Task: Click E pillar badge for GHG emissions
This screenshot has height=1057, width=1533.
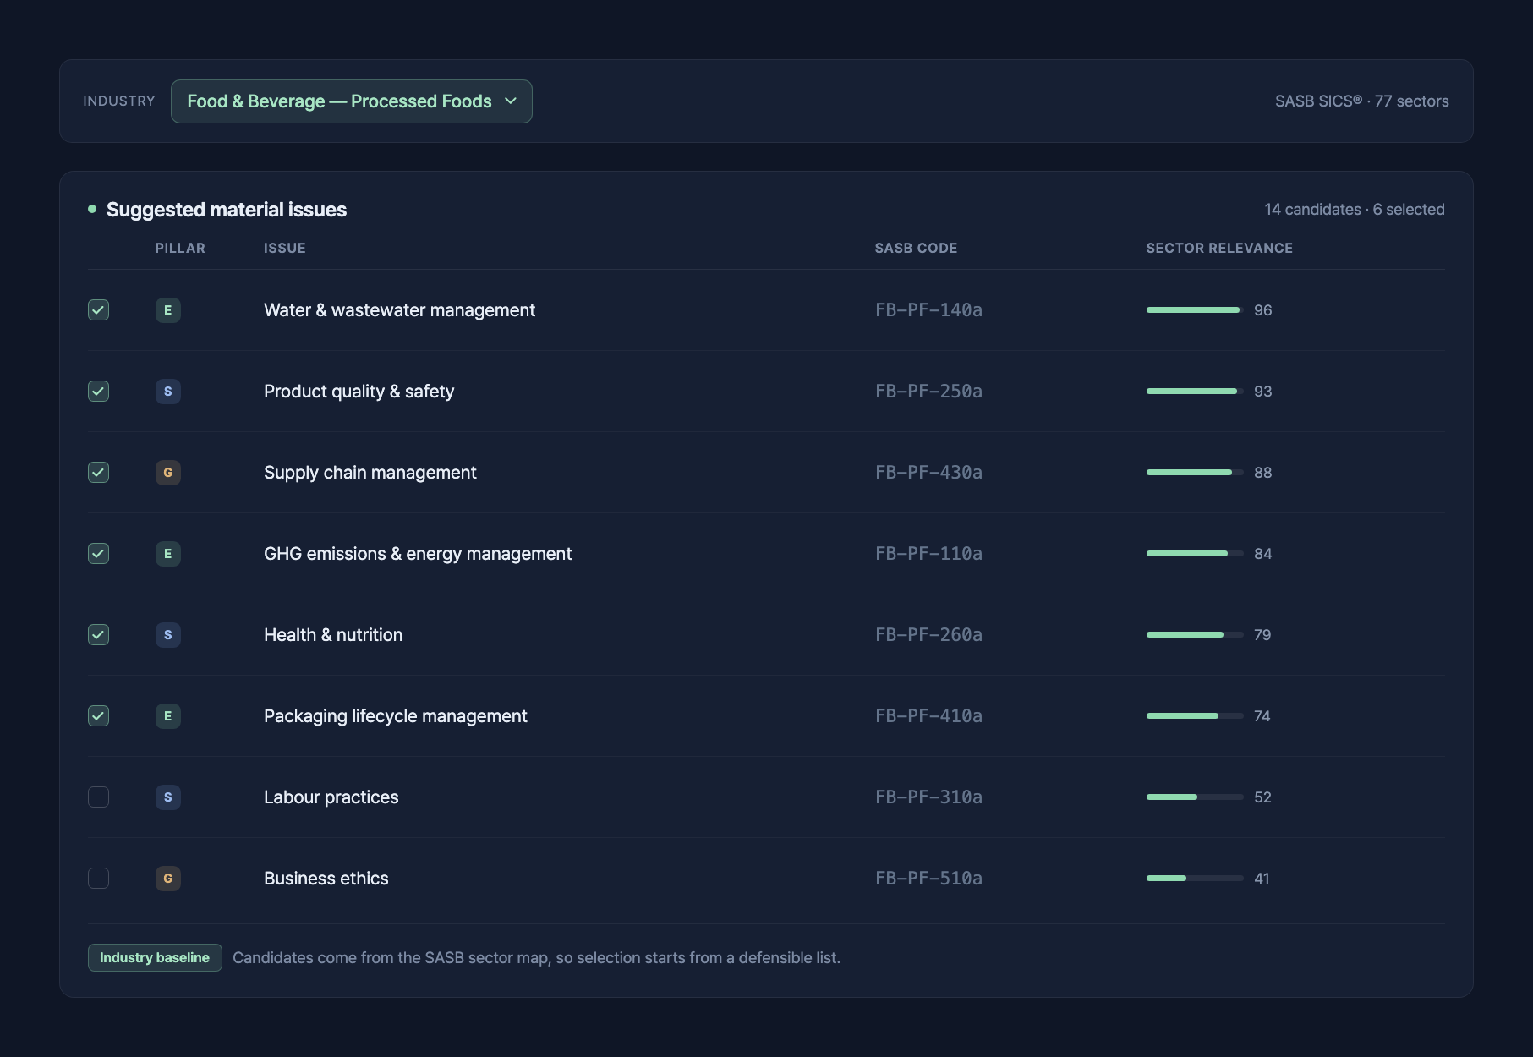Action: 167,554
